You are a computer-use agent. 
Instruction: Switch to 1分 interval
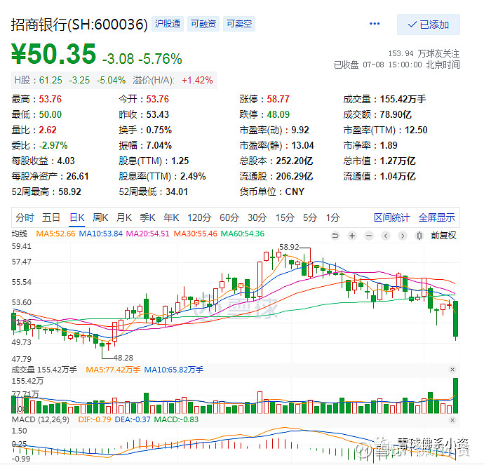tap(332, 217)
